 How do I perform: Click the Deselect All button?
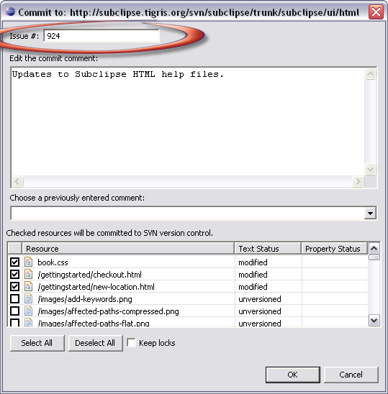click(95, 343)
